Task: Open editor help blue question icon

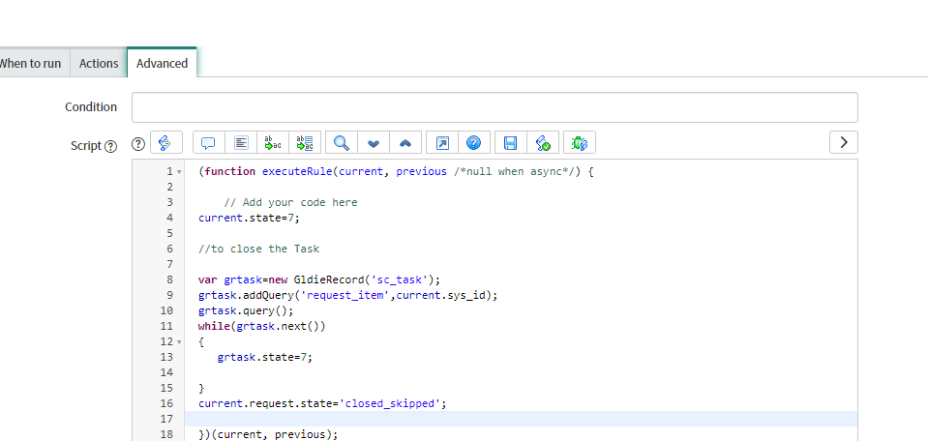Action: [x=473, y=143]
